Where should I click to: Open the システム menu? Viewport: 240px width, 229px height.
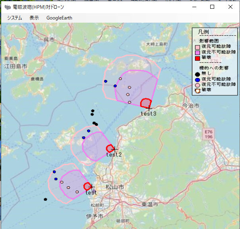[14, 18]
